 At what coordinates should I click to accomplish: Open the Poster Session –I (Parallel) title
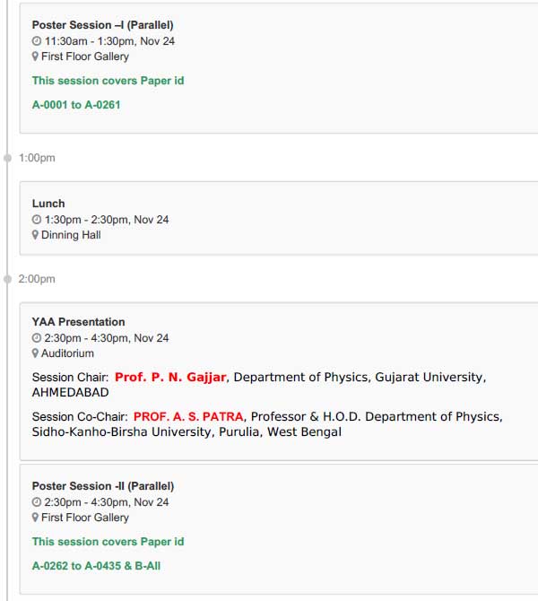click(103, 25)
